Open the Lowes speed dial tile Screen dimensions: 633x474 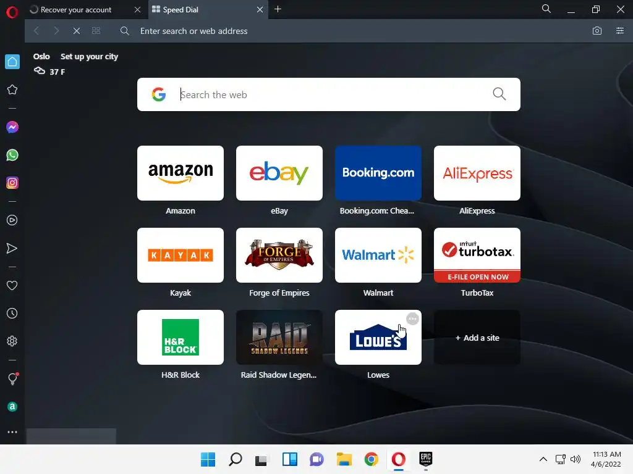pyautogui.click(x=378, y=338)
